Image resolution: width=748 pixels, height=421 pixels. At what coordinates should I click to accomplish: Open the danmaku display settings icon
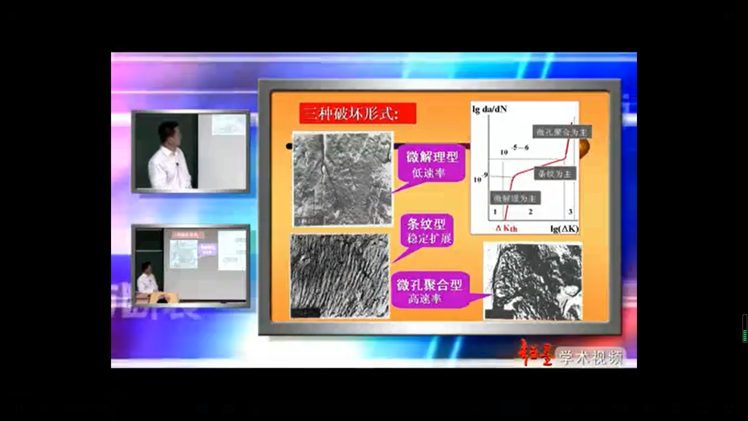[229, 409]
